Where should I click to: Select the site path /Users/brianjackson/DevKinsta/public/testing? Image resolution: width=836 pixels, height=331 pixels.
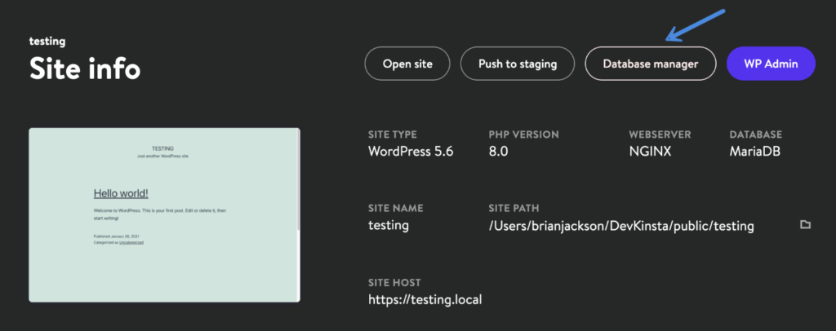[621, 226]
